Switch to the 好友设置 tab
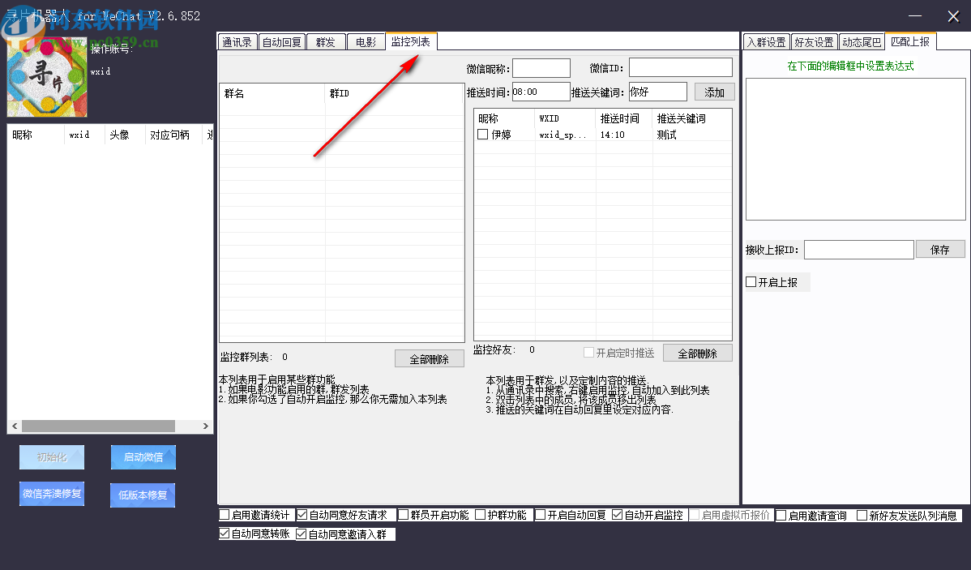This screenshot has width=971, height=570. tap(814, 42)
